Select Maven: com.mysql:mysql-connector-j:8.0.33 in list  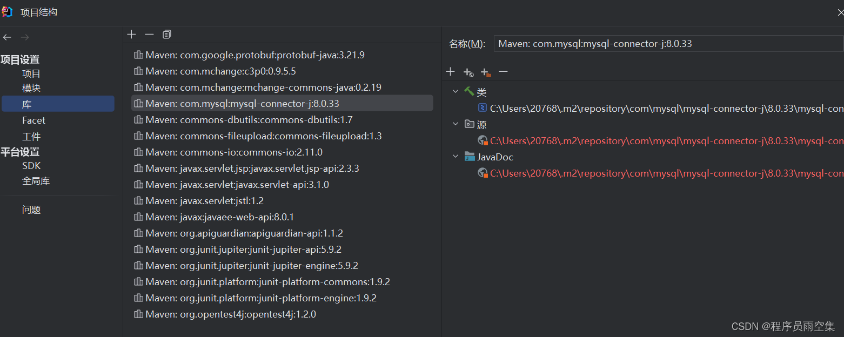coord(282,103)
